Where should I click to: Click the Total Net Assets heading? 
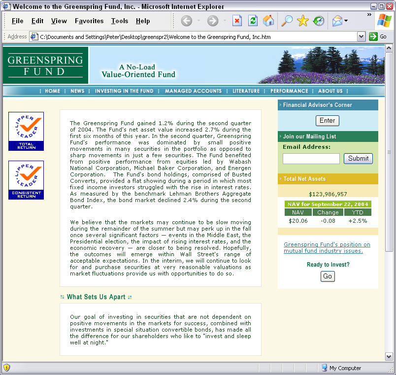coord(304,179)
